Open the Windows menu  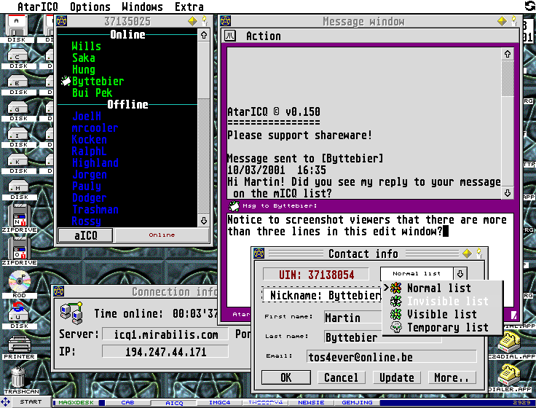pyautogui.click(x=142, y=7)
